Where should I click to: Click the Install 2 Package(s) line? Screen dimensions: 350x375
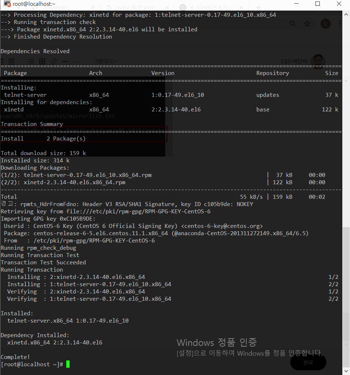[x=43, y=139]
